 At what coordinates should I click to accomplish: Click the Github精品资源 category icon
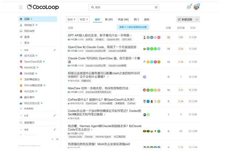(21, 85)
